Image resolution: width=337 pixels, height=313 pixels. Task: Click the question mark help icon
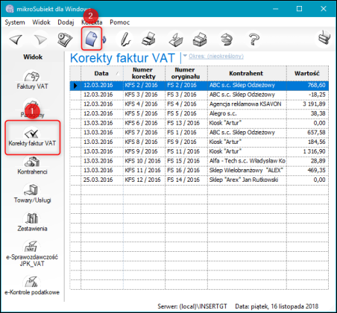pos(253,39)
